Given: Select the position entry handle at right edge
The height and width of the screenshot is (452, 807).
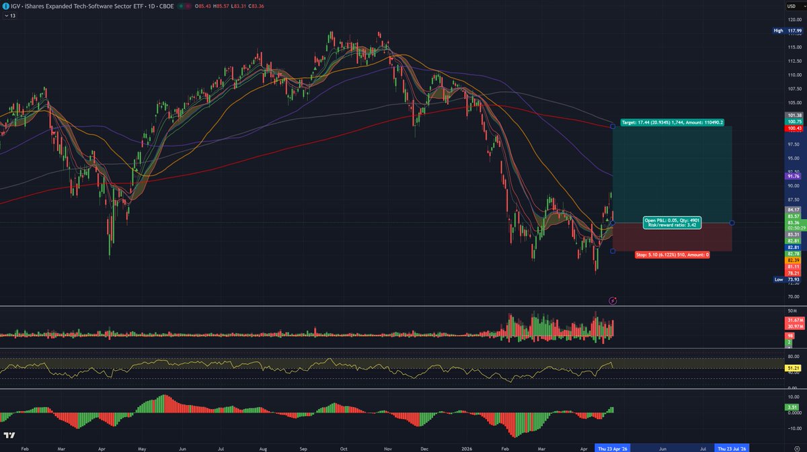Looking at the screenshot, I should coord(732,223).
